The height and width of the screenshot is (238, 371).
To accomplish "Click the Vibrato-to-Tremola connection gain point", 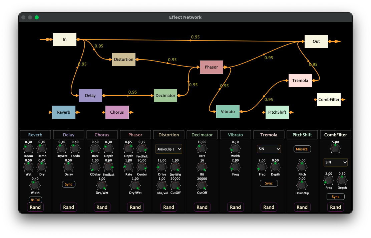I will point(264,96).
